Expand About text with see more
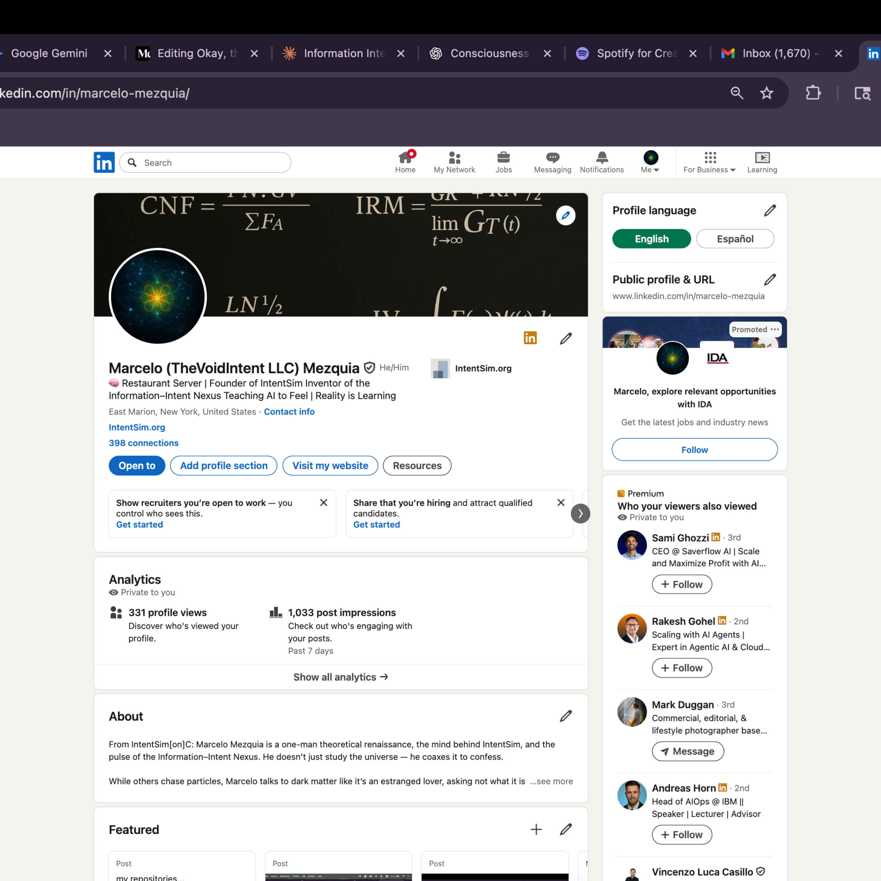 point(551,781)
